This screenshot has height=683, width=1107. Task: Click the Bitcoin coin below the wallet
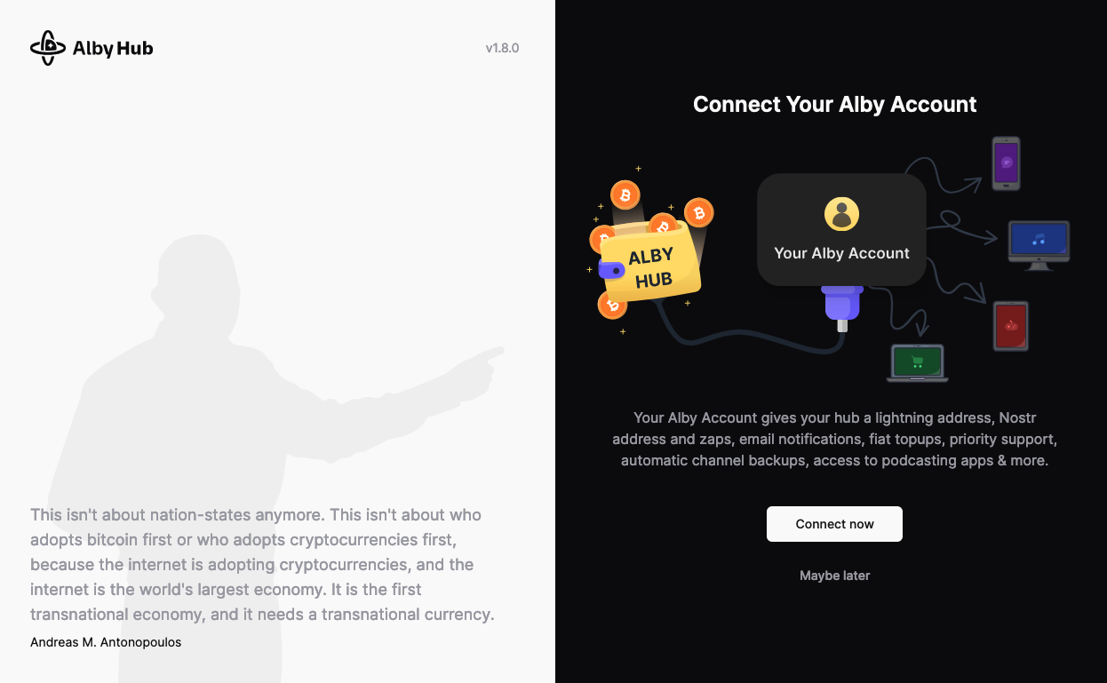coord(612,305)
